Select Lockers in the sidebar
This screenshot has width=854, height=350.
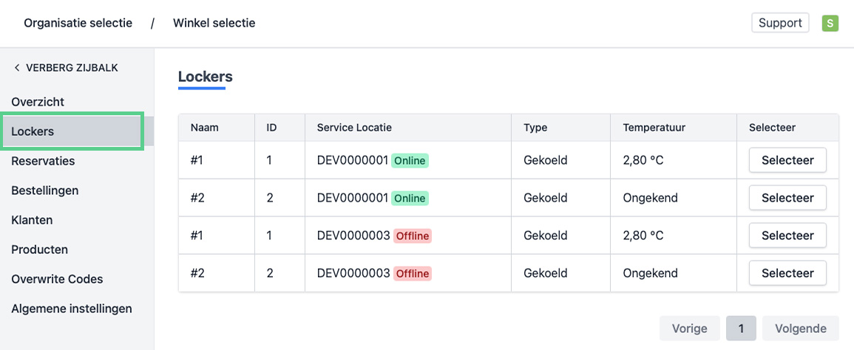[33, 131]
